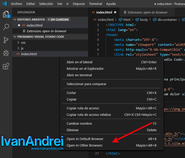Select Extension: open-in-browser in open editors
185x158 pixels.
point(50,31)
